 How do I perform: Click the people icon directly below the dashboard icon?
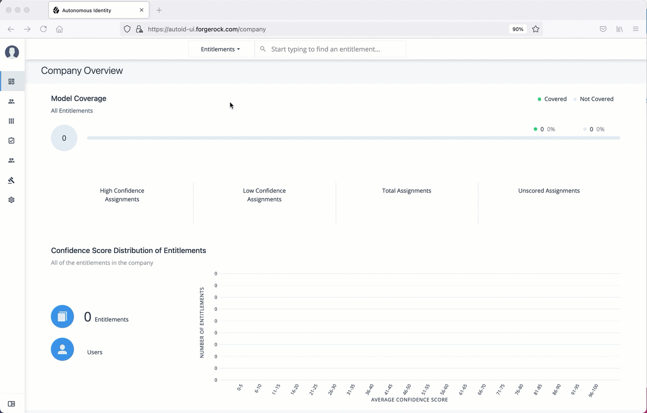tap(11, 102)
